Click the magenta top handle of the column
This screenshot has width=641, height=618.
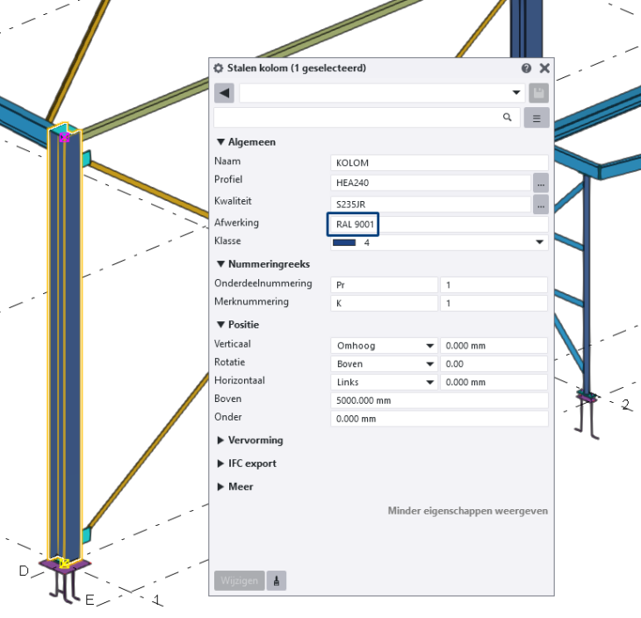[64, 137]
